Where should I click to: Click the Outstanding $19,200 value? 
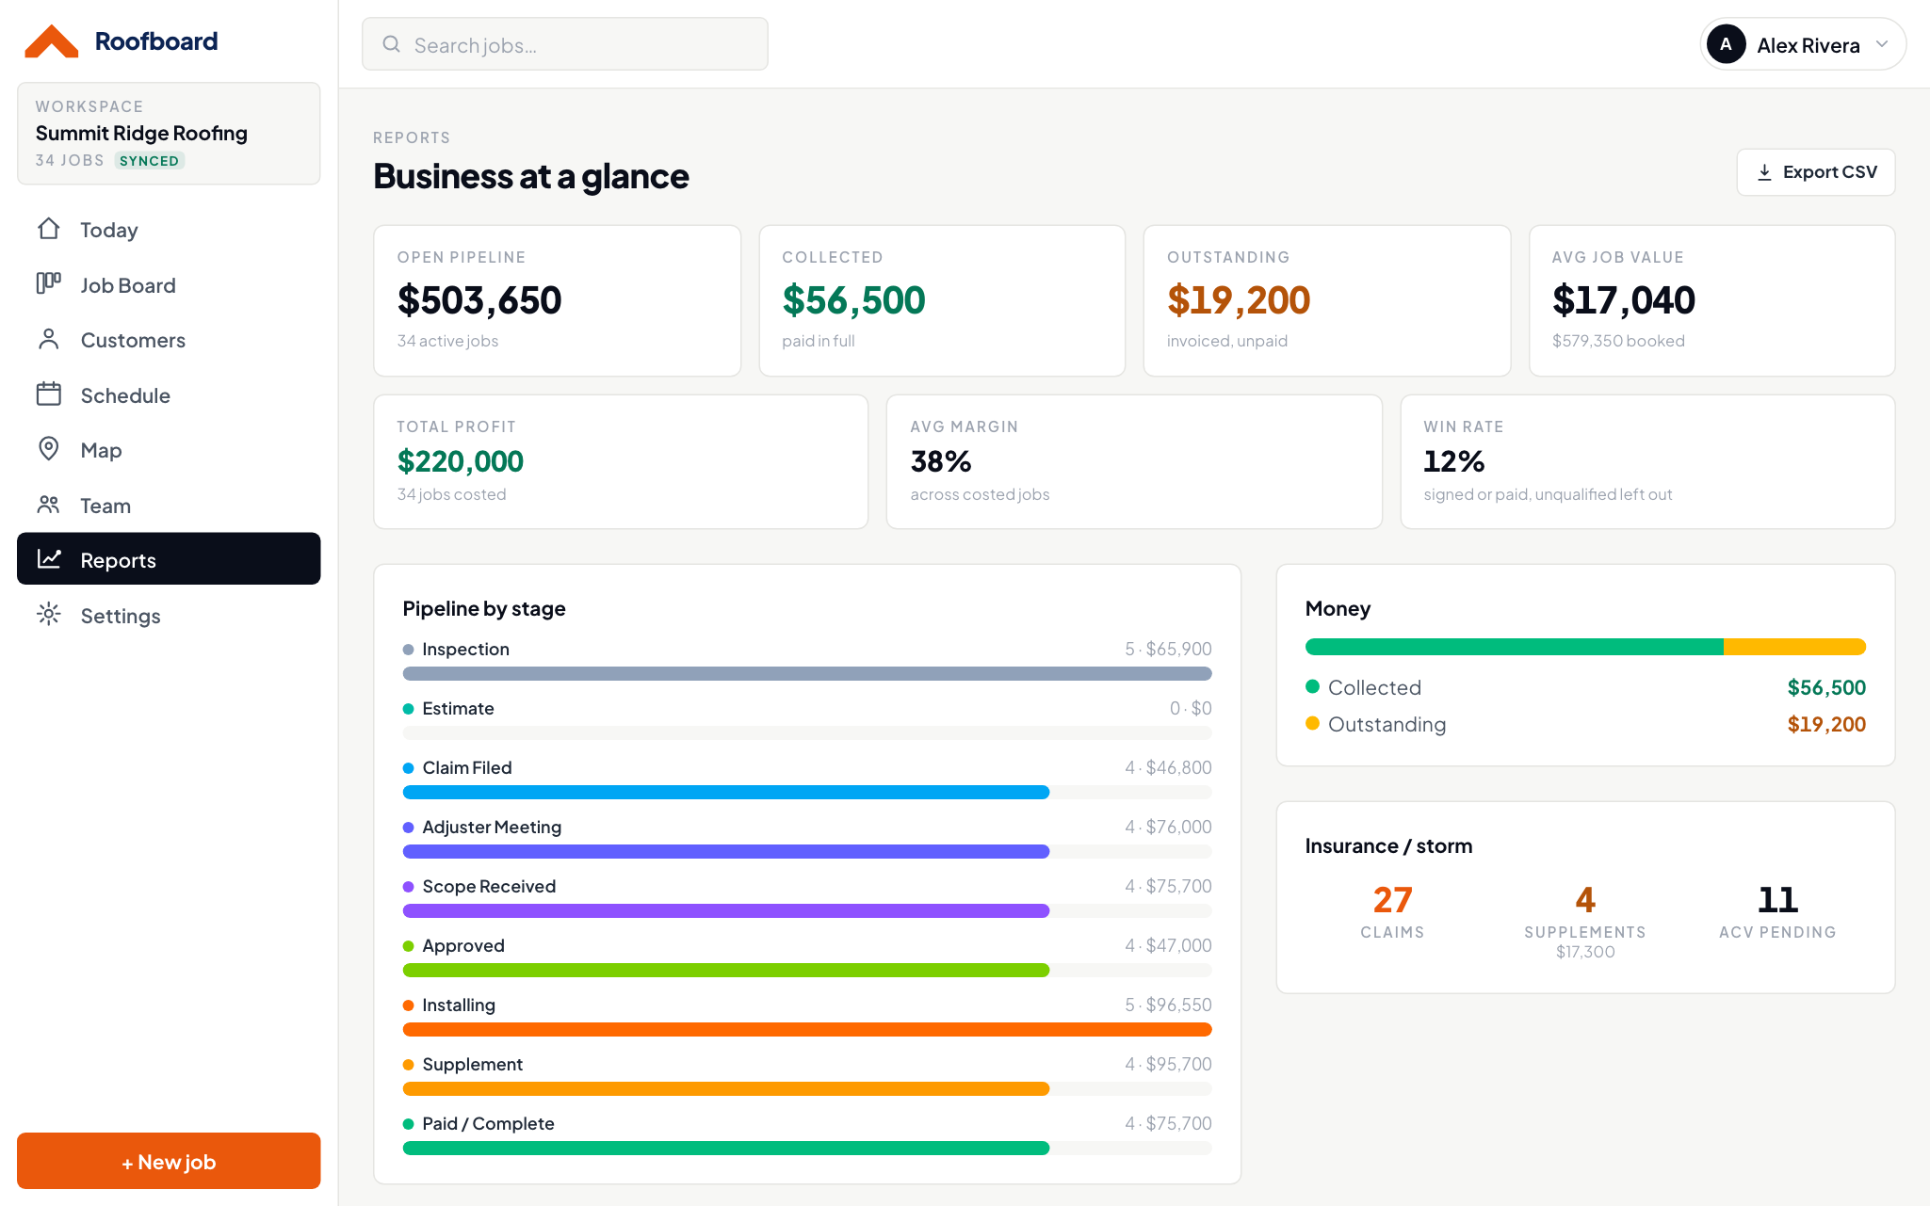(1239, 300)
